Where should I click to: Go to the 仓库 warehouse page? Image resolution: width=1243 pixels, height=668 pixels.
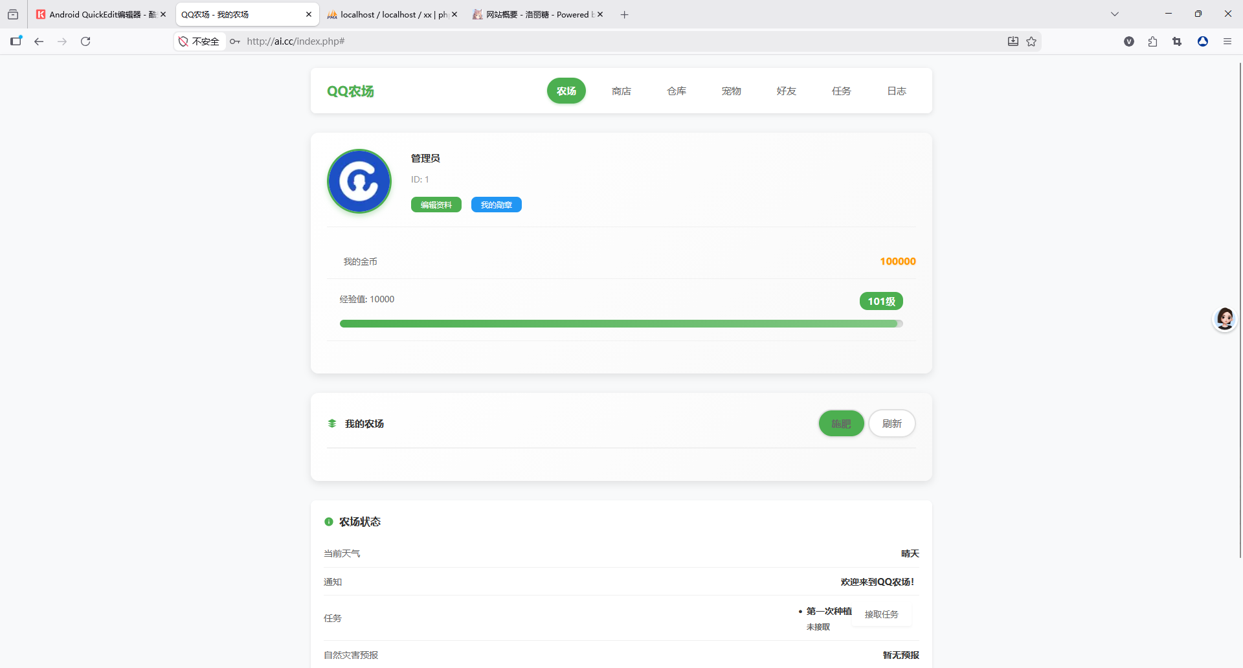(676, 91)
